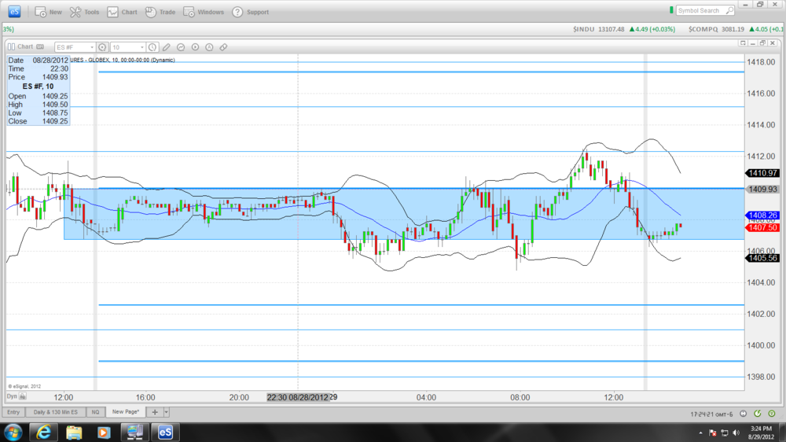
Task: Click the green circular status icon at far right
Action: pyautogui.click(x=772, y=414)
